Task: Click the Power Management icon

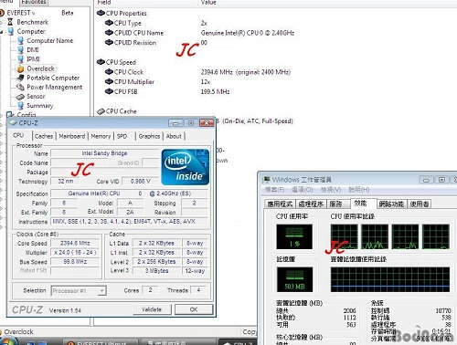Action: tap(20, 87)
